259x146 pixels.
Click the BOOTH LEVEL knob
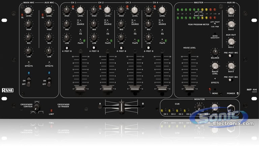click(215, 66)
